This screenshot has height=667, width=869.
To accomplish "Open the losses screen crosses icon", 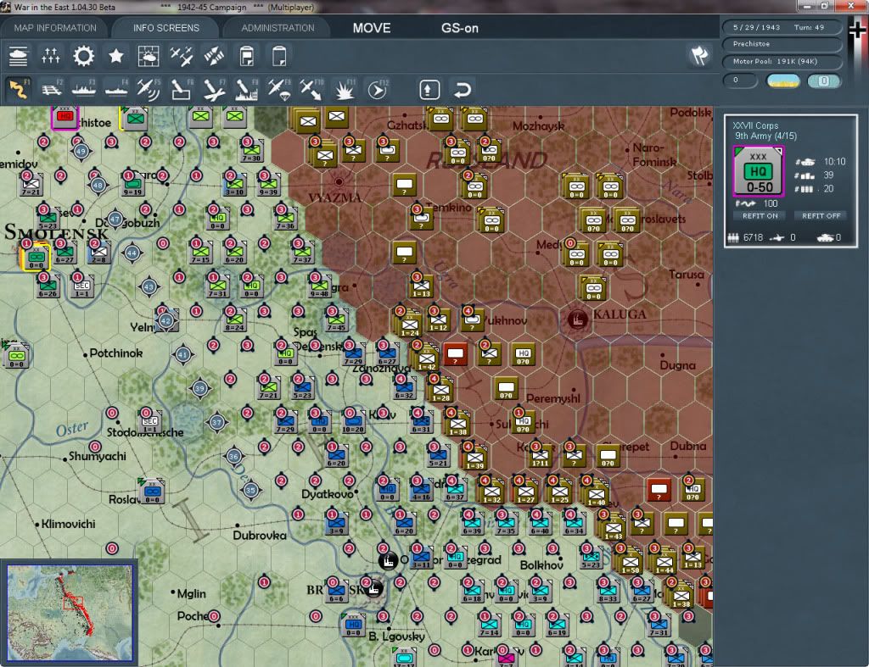I will click(x=50, y=56).
